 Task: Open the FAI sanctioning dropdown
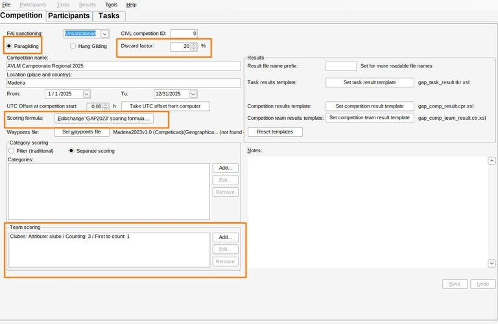(104, 34)
